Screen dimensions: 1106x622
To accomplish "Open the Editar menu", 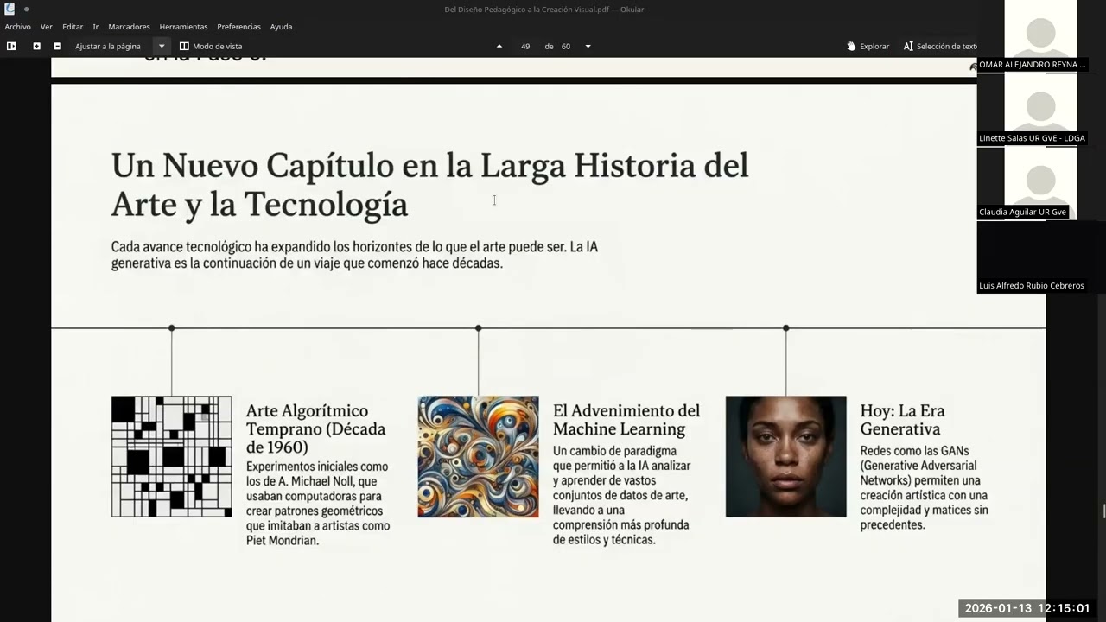I will point(73,27).
